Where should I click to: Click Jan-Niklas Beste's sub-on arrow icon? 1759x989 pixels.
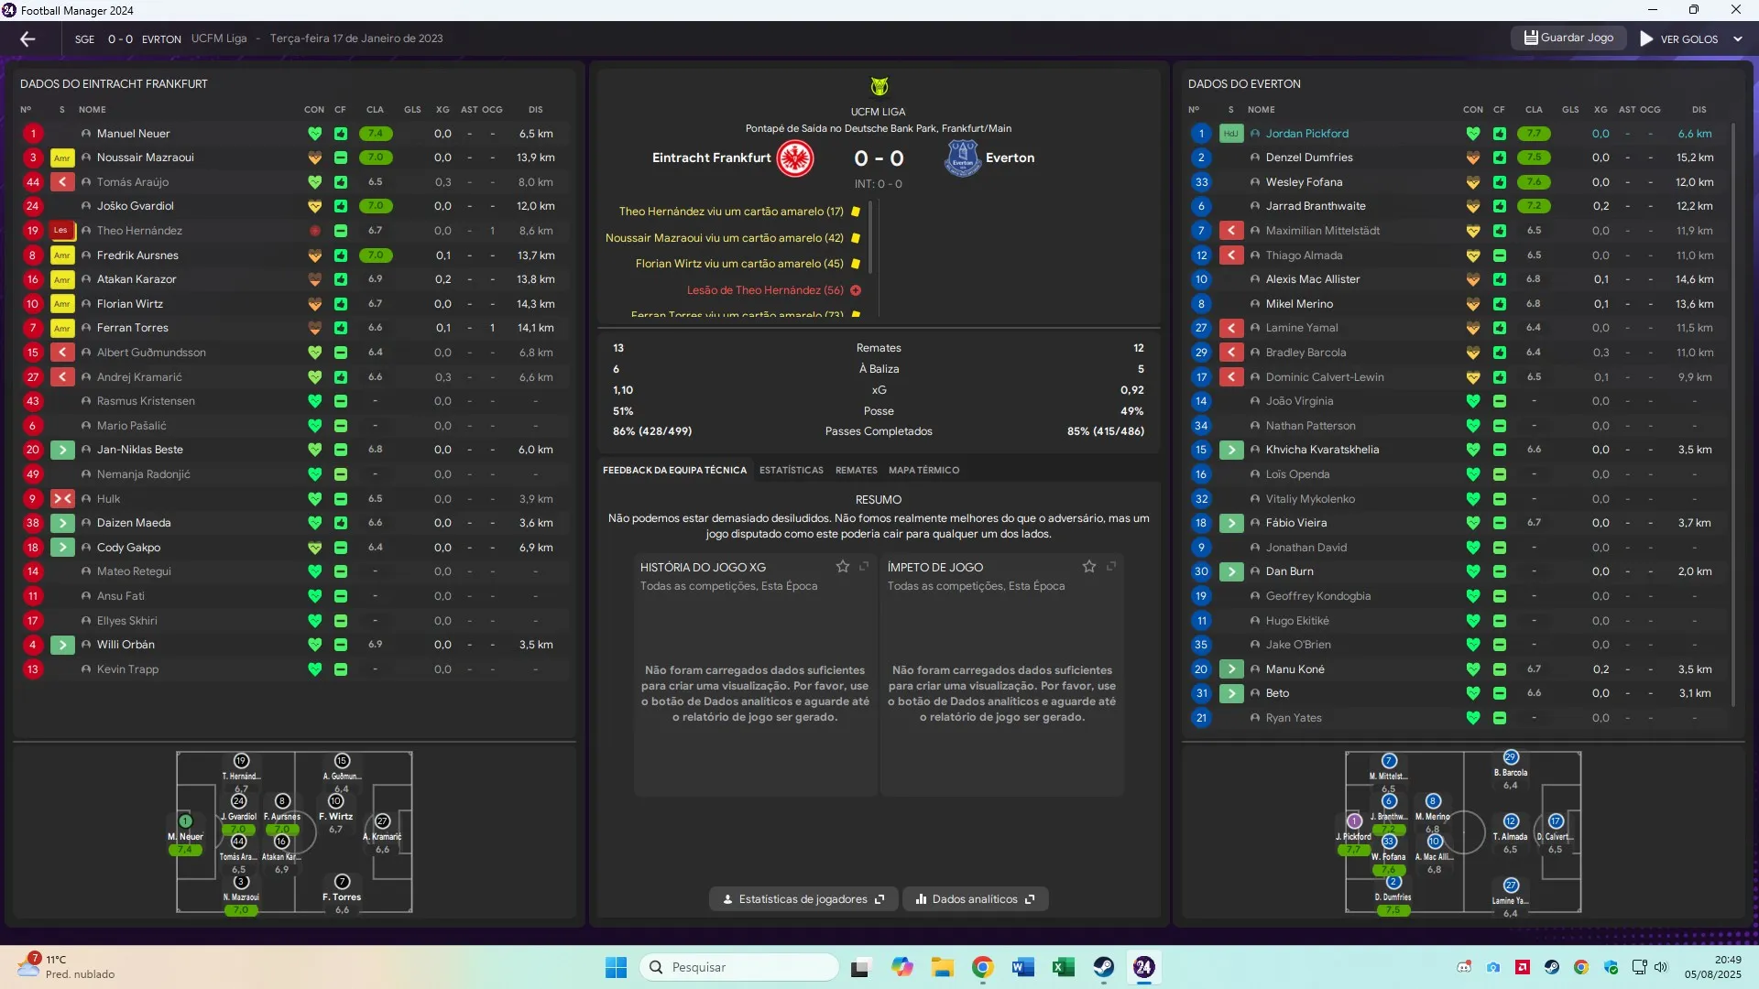[61, 450]
